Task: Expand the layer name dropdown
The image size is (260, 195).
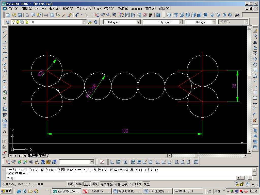Action: pyautogui.click(x=84, y=22)
